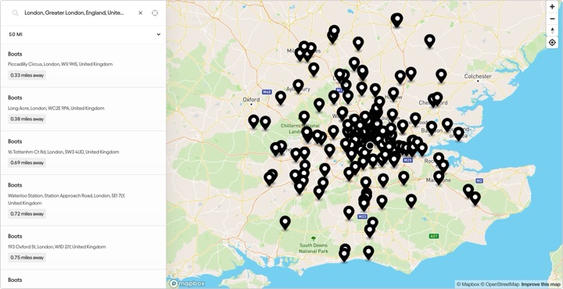
Task: Click the Oxford city label on map
Action: pyautogui.click(x=251, y=99)
